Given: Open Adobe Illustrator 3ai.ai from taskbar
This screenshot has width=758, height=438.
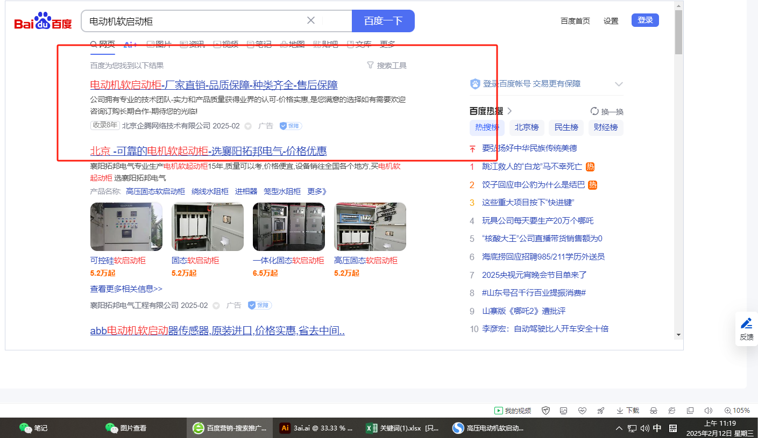Looking at the screenshot, I should point(316,428).
